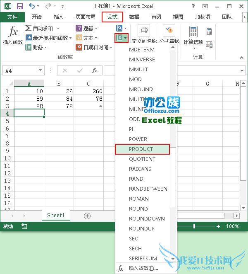Open the Financial functions list
Image resolution: width=248 pixels, height=274 pixels.
pos(36,47)
